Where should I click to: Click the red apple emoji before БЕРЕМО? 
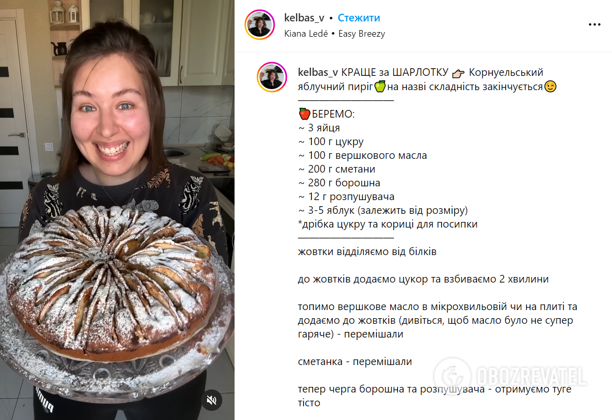tap(304, 114)
